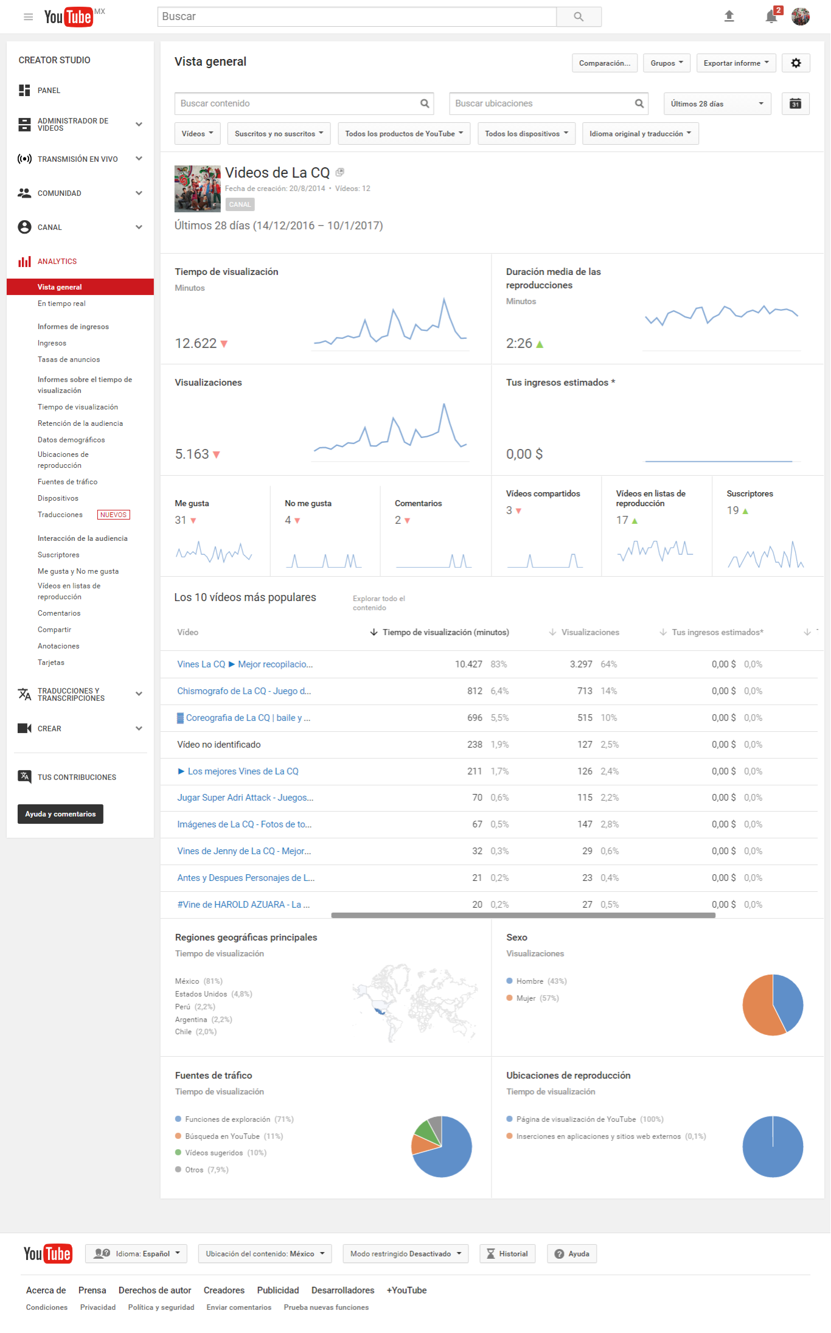This screenshot has width=831, height=1333.
Task: Open Ubicación del contenido: México dropdown
Action: (265, 1254)
